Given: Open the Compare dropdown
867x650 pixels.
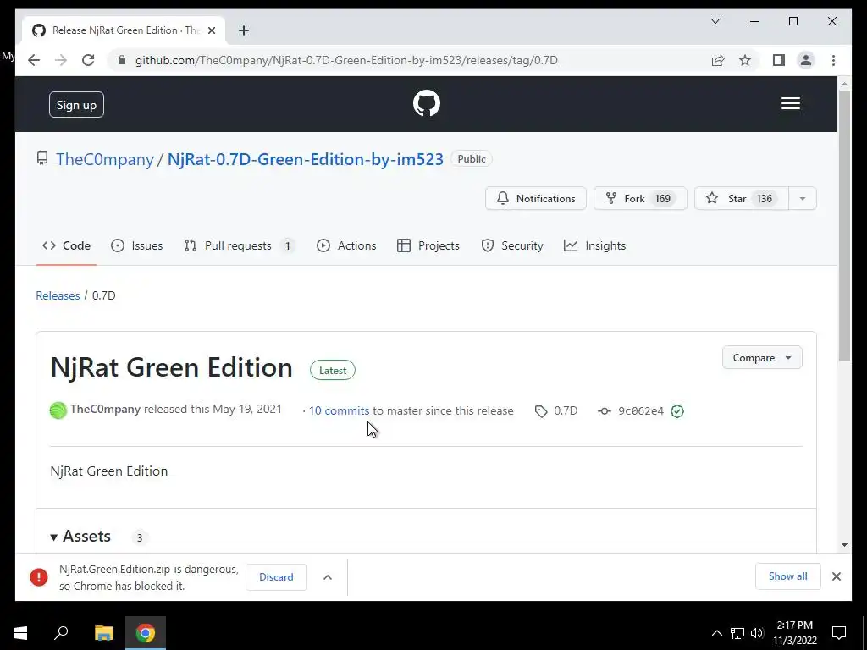Looking at the screenshot, I should point(762,358).
